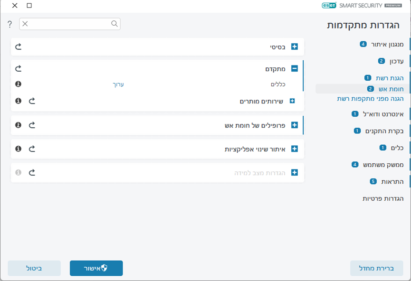This screenshot has height=281, width=411.
Task: Expand the בסיסי section
Action: (x=295, y=47)
